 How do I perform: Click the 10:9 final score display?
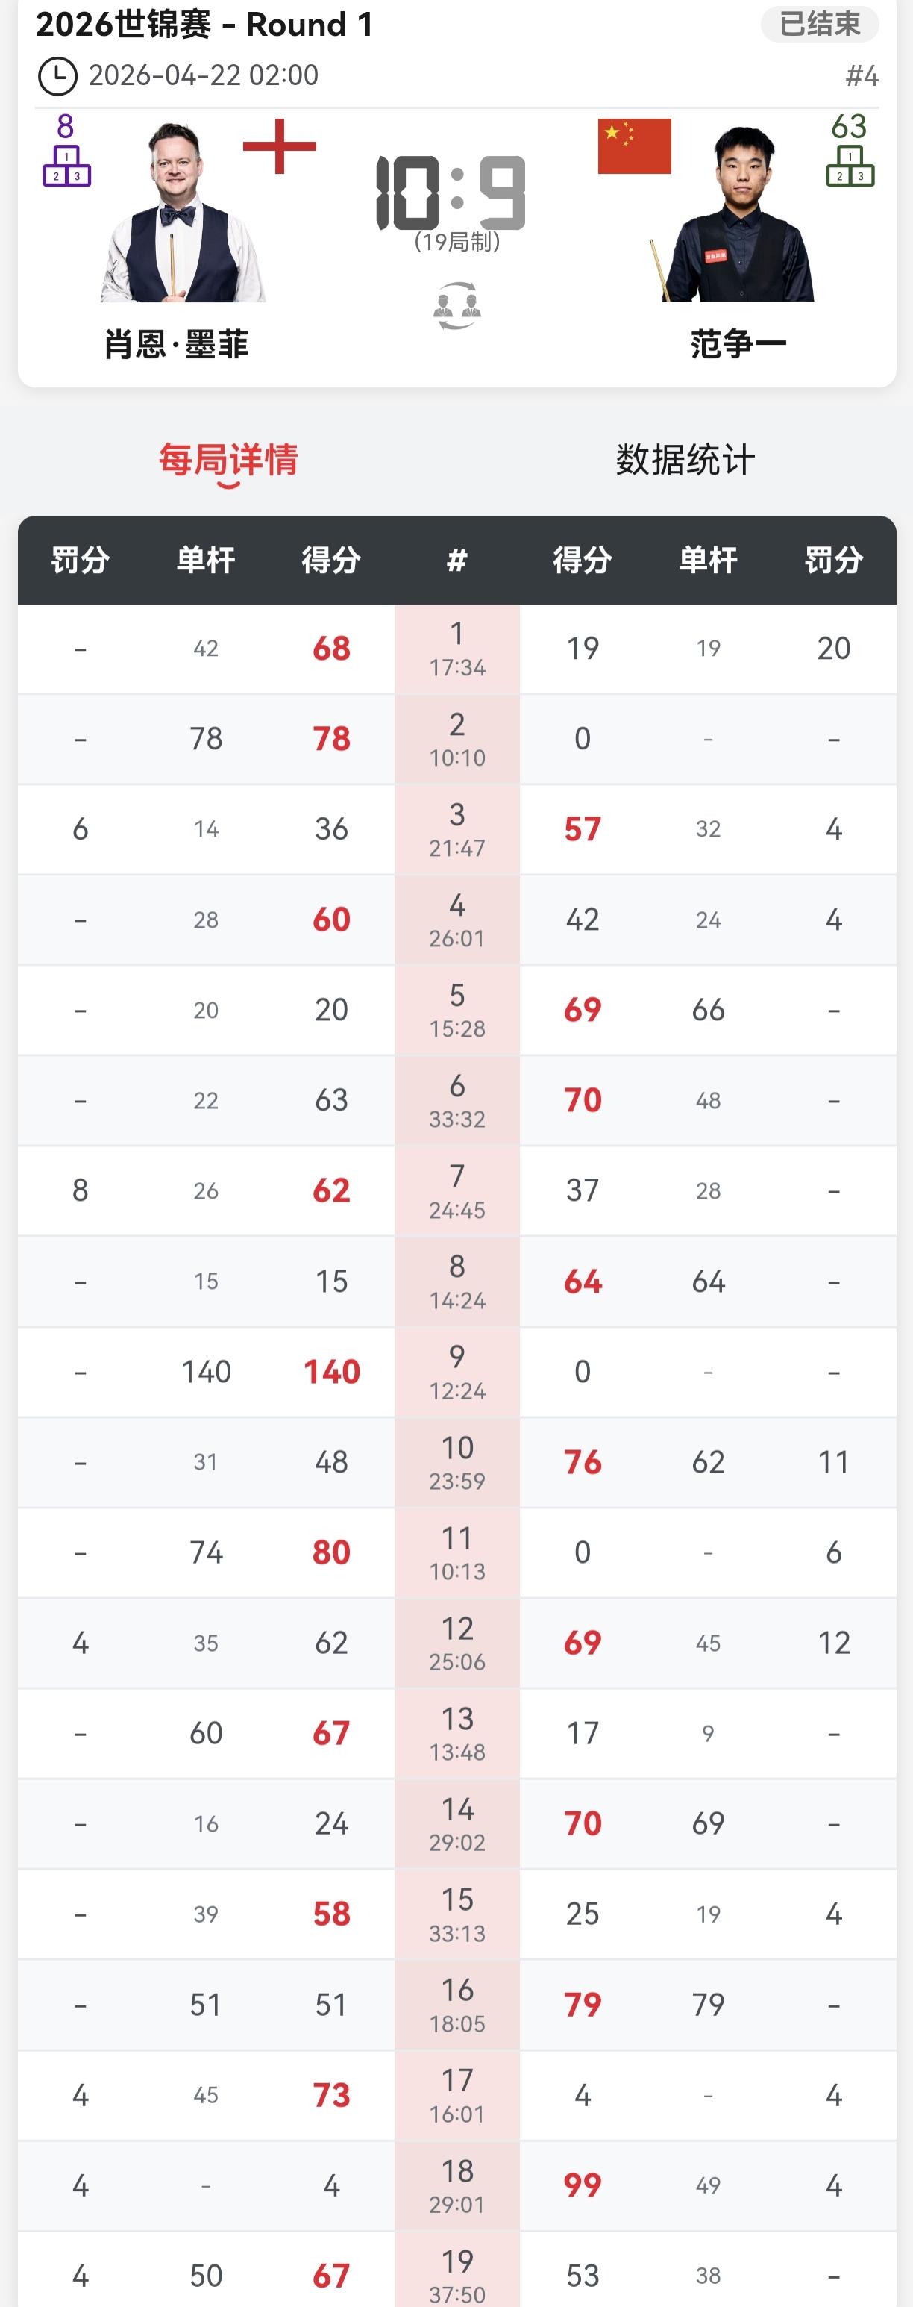click(451, 193)
